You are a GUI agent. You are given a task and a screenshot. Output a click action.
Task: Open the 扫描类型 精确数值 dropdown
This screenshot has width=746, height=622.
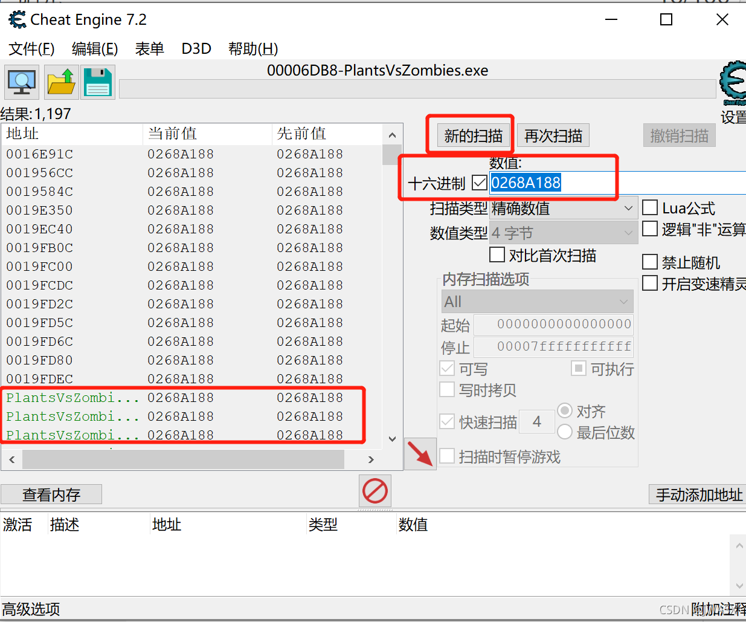pos(564,209)
